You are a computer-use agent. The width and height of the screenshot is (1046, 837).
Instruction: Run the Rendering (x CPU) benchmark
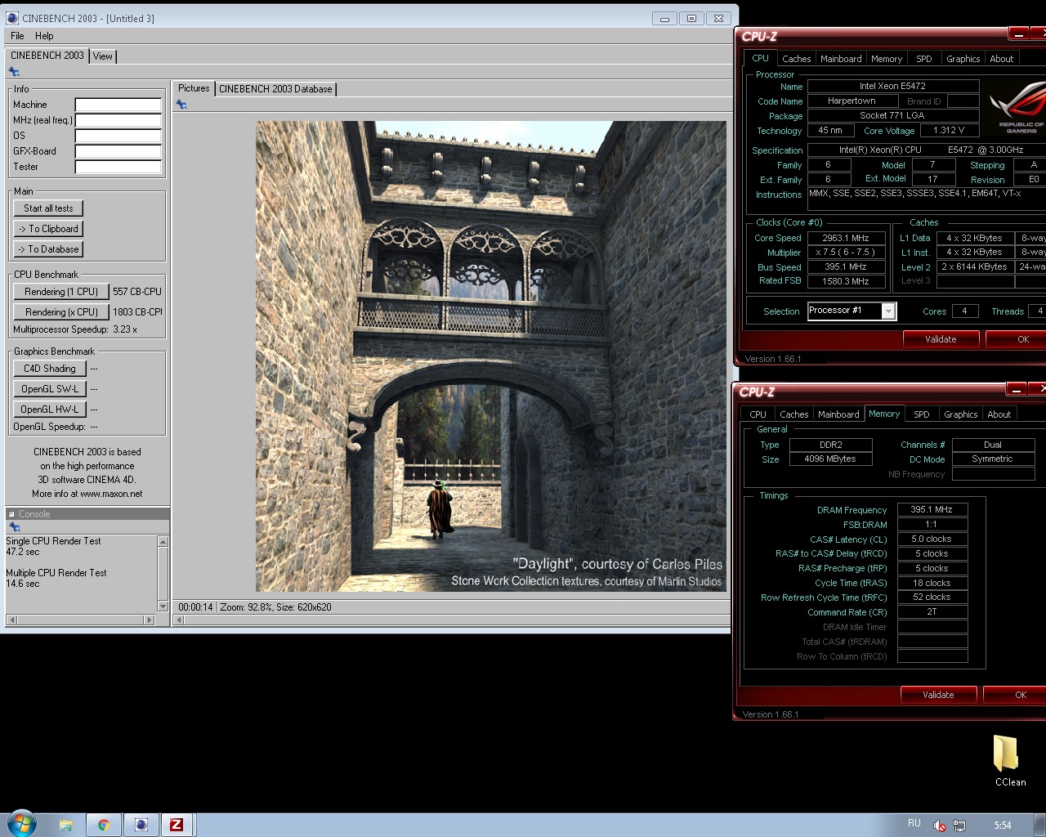click(61, 312)
